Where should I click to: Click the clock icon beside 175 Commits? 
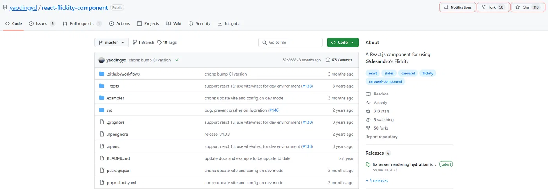[x=328, y=60]
